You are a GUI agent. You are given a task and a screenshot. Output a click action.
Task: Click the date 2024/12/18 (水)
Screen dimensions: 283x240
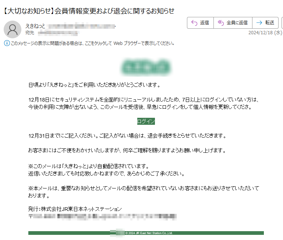coord(265,32)
